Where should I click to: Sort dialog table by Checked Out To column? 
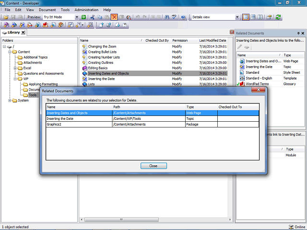point(238,107)
